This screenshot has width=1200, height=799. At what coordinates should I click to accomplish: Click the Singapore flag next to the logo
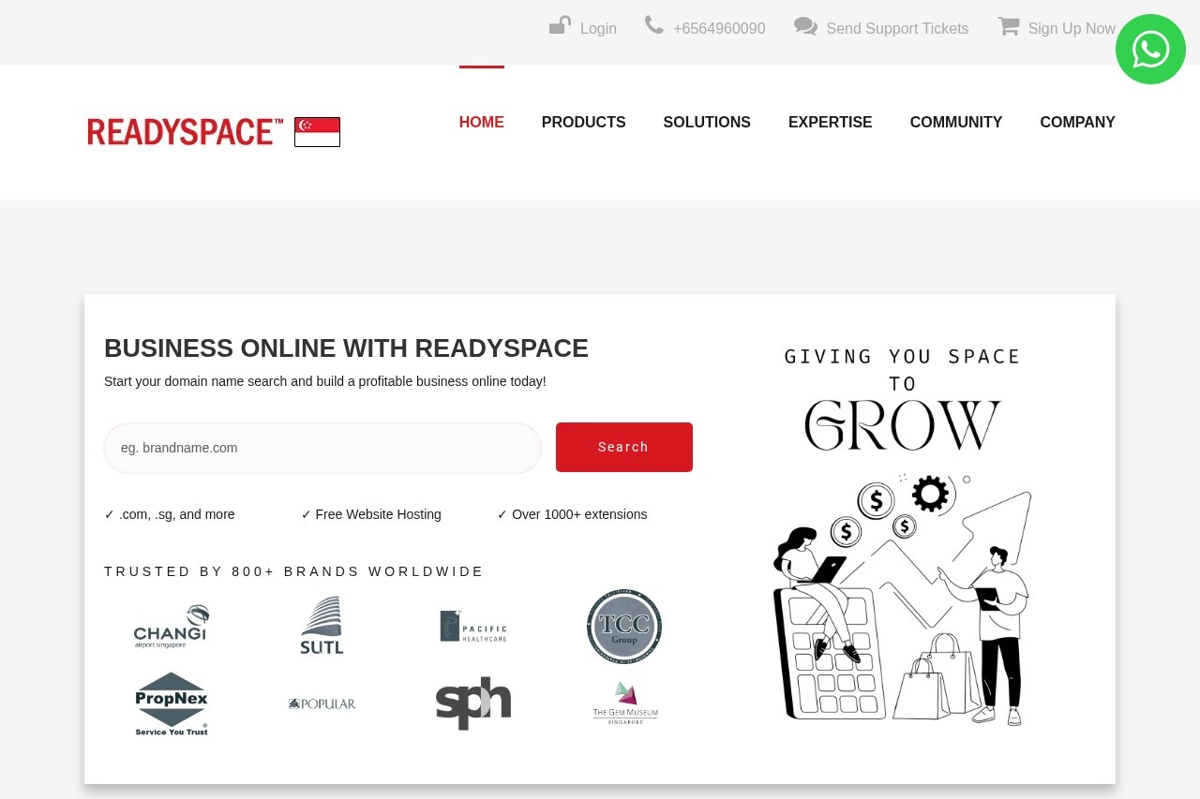pyautogui.click(x=316, y=131)
